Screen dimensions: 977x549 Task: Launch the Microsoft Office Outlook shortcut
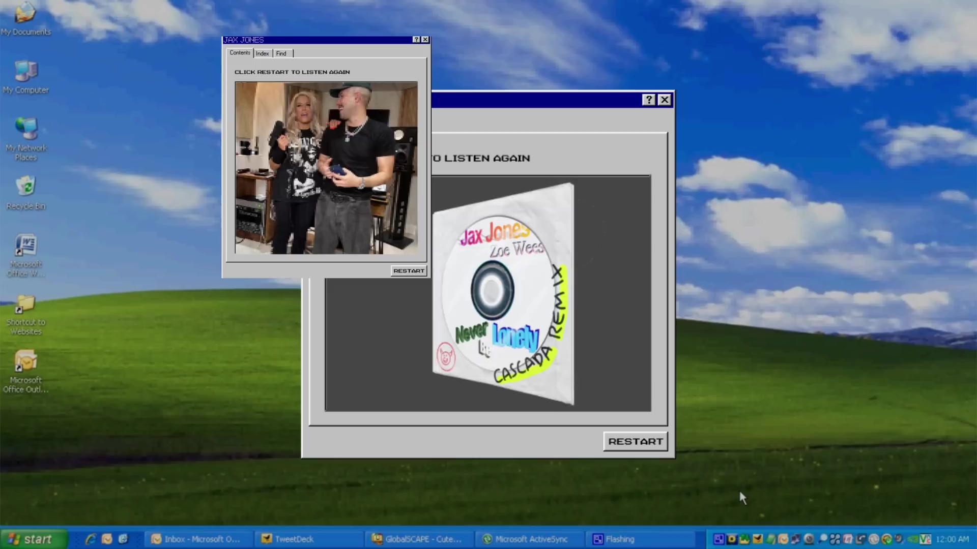(25, 371)
